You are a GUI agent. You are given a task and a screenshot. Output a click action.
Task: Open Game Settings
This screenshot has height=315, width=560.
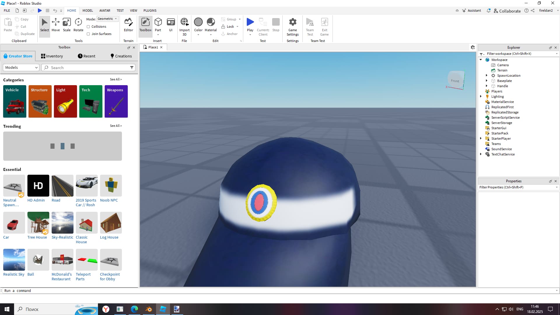[293, 27]
